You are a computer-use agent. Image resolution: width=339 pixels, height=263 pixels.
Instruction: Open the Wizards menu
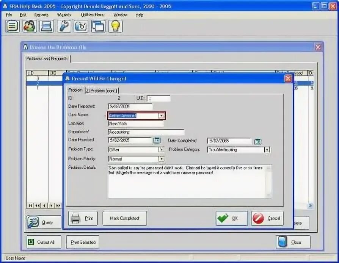pos(64,15)
